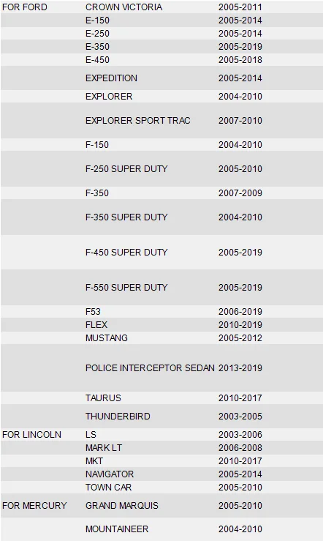The width and height of the screenshot is (323, 541).
Task: Click the FOR LINCOLN make label
Action: coord(31,434)
